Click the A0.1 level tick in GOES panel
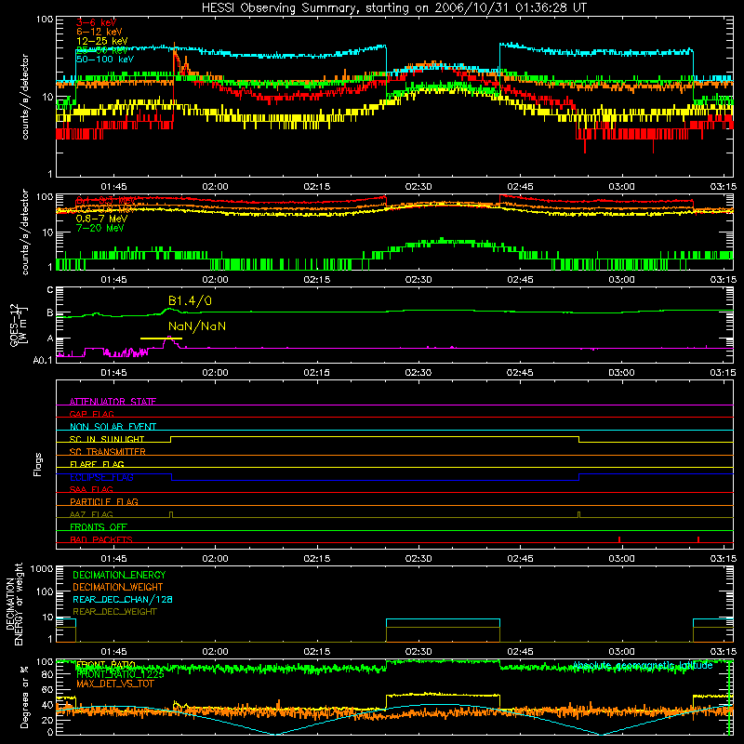This screenshot has width=744, height=744. point(43,360)
